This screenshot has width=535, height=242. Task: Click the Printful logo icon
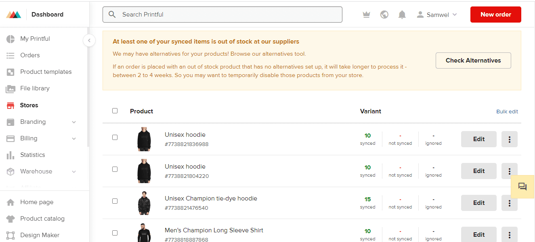tap(14, 15)
